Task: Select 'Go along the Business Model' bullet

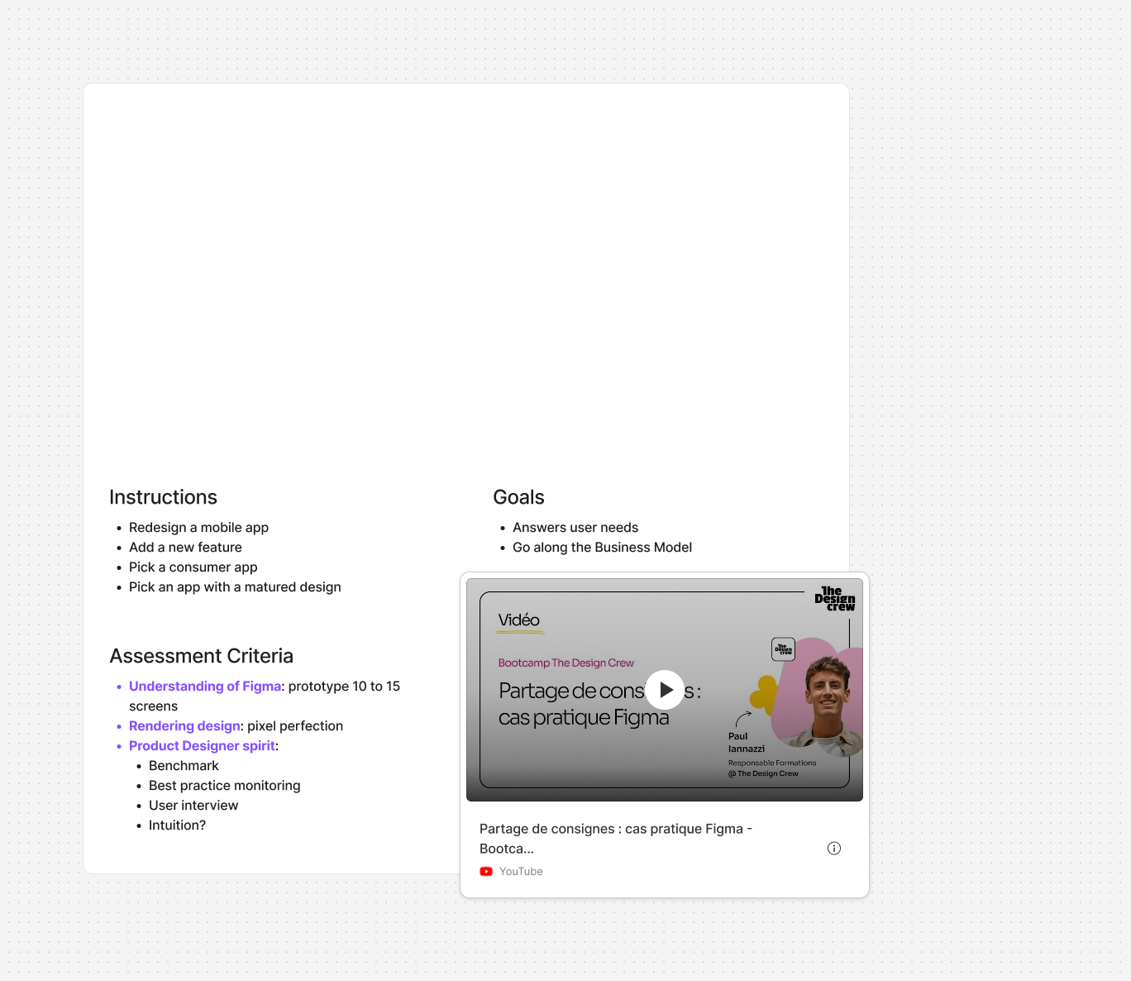Action: 602,547
